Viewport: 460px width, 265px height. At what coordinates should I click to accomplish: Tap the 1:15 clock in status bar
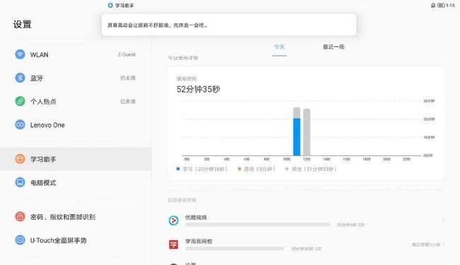click(x=450, y=5)
